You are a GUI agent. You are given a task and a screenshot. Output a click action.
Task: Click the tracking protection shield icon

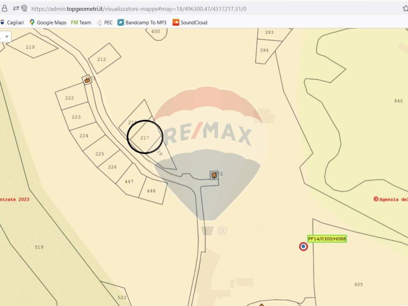coord(24,8)
